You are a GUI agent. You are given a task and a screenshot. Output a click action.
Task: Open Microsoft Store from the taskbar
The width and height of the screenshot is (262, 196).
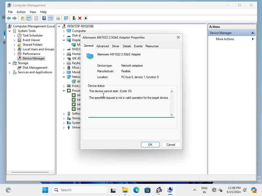(x=147, y=190)
